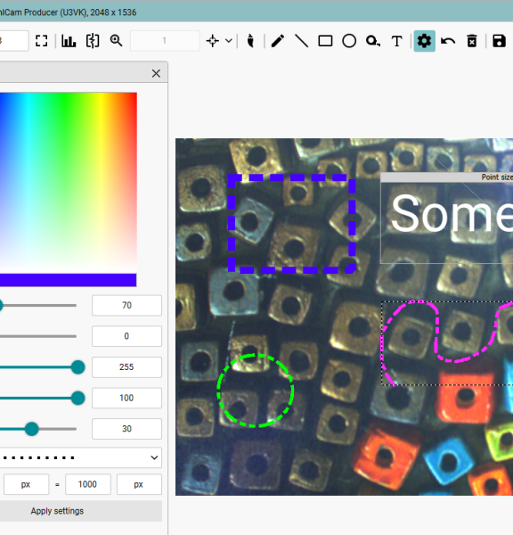Activate the magnifier zoom tool
Viewport: 513px width, 535px height.
click(x=116, y=41)
